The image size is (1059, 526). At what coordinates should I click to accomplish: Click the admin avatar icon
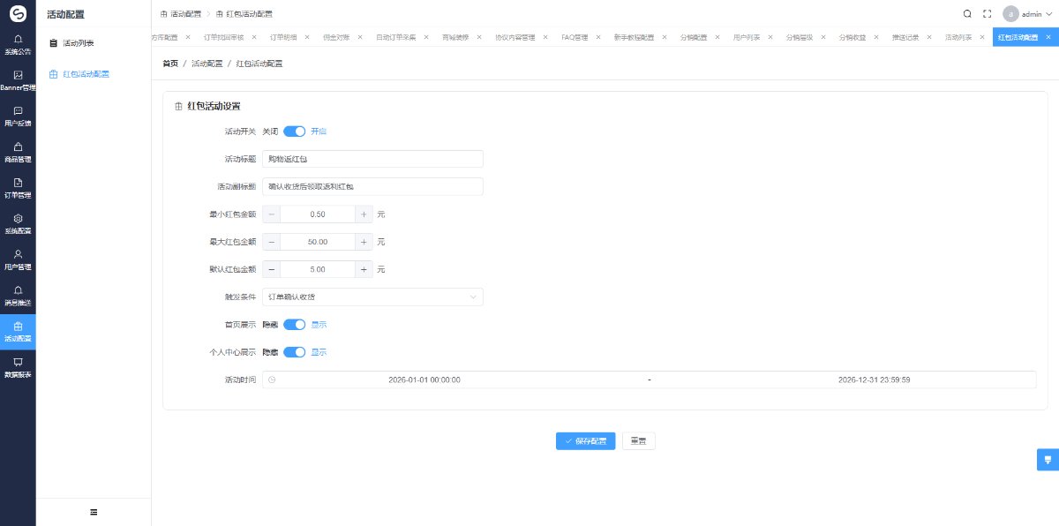tap(1010, 13)
